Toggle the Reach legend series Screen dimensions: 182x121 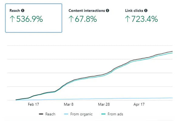coord(50,114)
